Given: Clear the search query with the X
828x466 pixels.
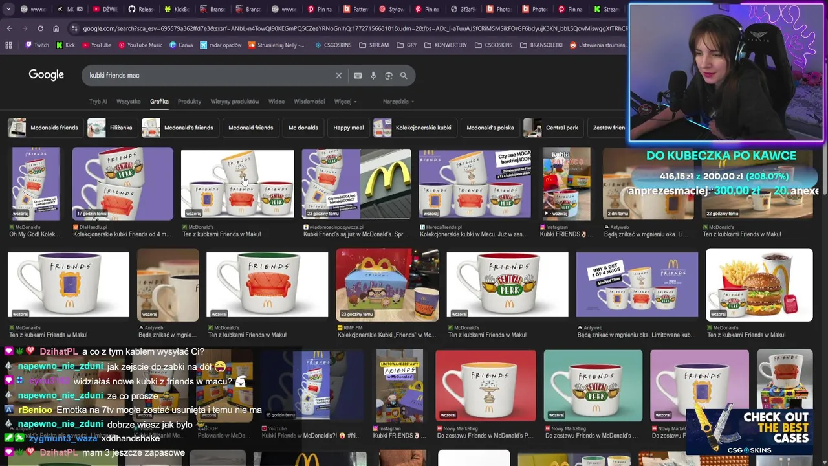Looking at the screenshot, I should tap(338, 76).
